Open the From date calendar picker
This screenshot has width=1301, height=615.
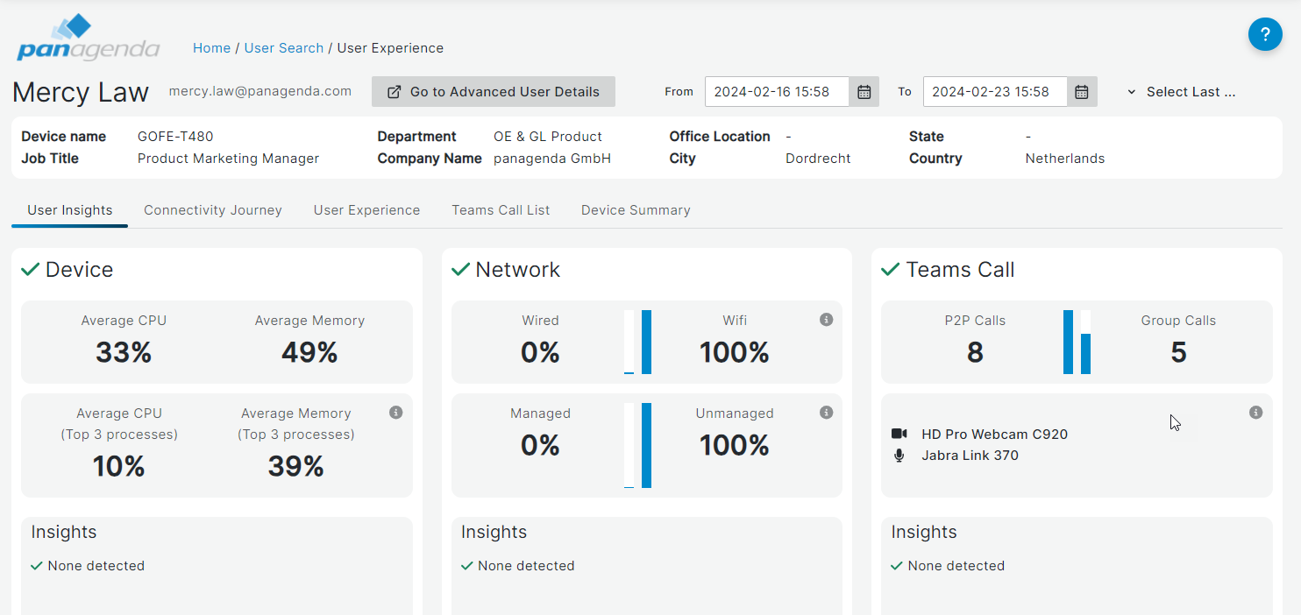coord(864,92)
